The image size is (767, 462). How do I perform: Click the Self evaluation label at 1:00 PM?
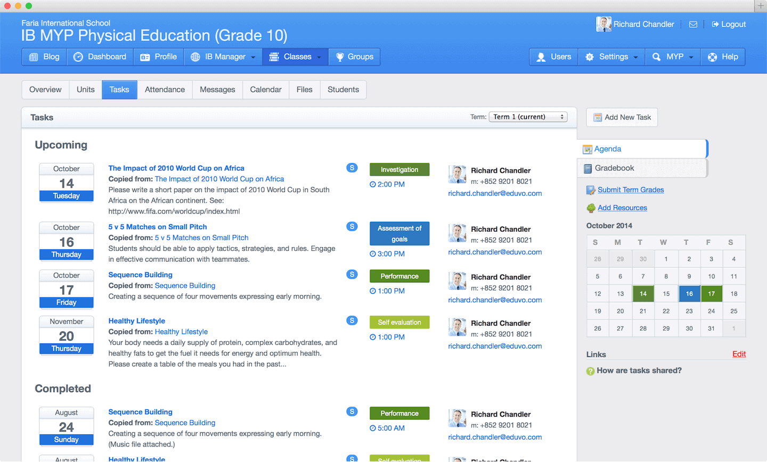pyautogui.click(x=399, y=322)
